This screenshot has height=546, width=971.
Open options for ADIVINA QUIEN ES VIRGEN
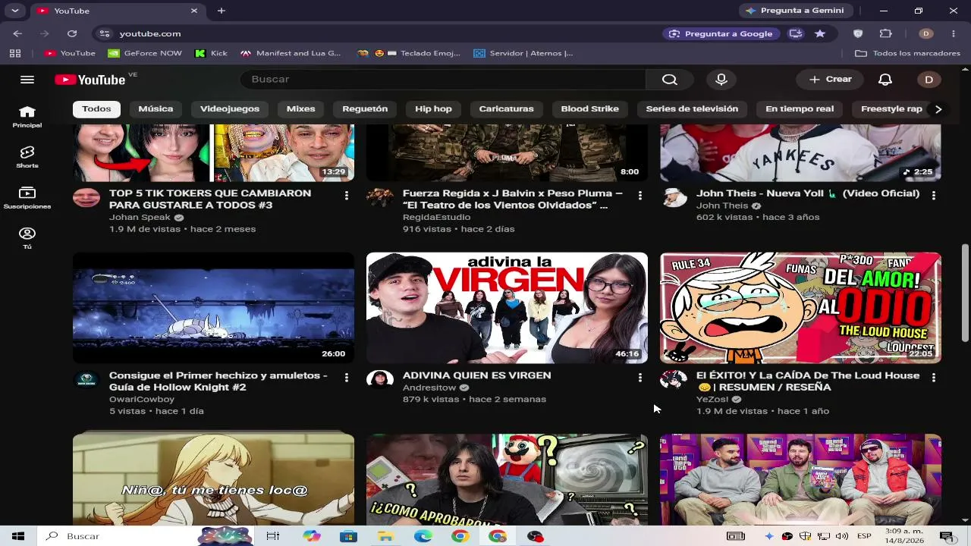(x=640, y=378)
